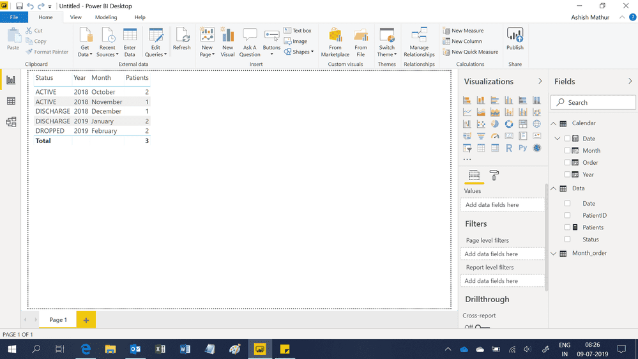Collapse the Visualizations pane chevron
Image resolution: width=638 pixels, height=359 pixels.
click(540, 81)
